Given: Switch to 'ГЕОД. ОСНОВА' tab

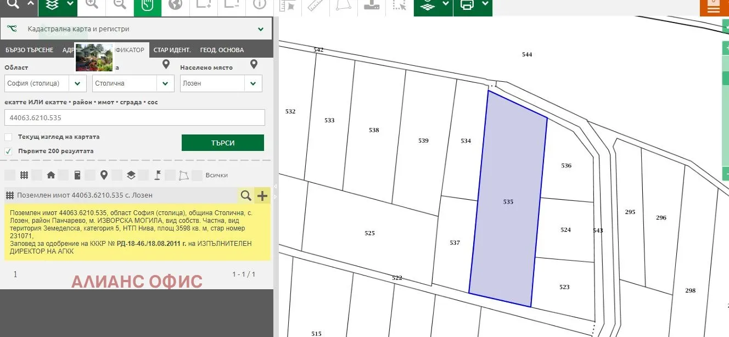Looking at the screenshot, I should pyautogui.click(x=222, y=50).
